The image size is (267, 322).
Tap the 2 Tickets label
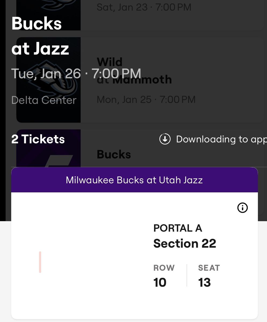click(38, 139)
